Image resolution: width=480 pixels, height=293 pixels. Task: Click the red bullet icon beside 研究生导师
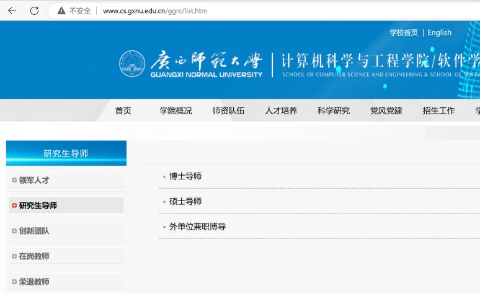click(x=14, y=205)
